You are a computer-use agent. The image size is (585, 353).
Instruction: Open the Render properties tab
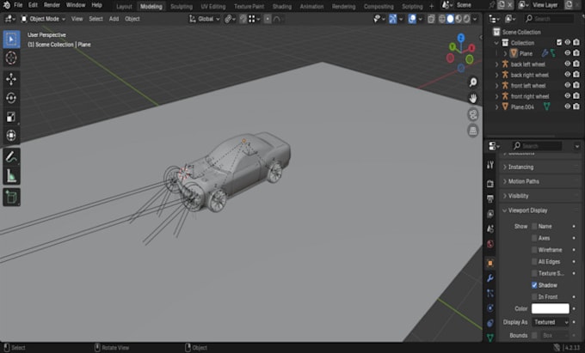click(x=490, y=184)
